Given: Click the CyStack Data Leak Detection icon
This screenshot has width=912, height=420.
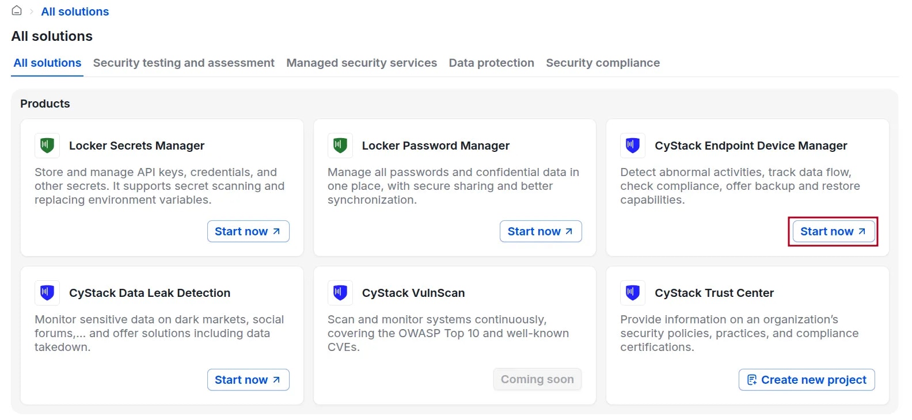Looking at the screenshot, I should [x=47, y=293].
